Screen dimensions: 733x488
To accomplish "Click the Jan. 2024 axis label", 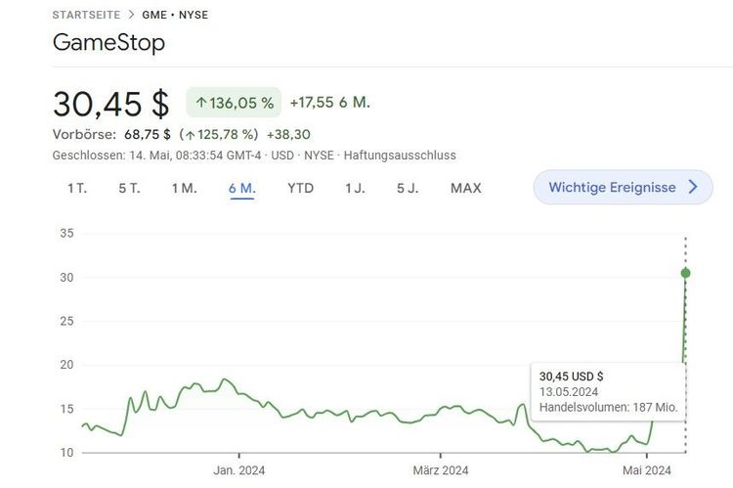I will (239, 470).
